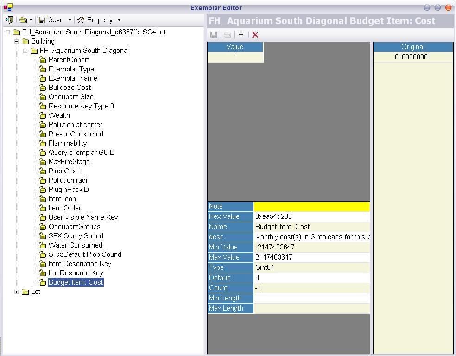Select Query exemplar GUID property
This screenshot has width=456, height=356.
tap(82, 153)
